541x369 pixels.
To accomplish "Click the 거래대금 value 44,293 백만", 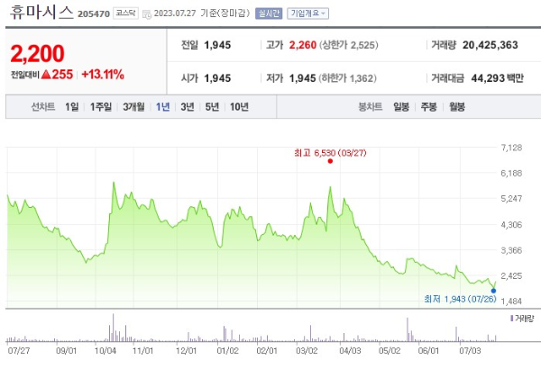I will (497, 78).
